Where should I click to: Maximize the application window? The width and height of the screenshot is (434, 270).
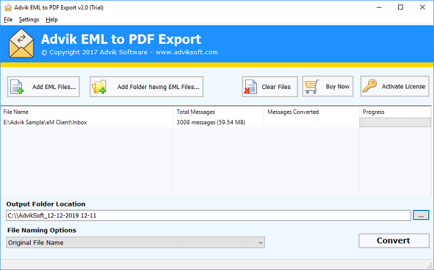[400, 7]
